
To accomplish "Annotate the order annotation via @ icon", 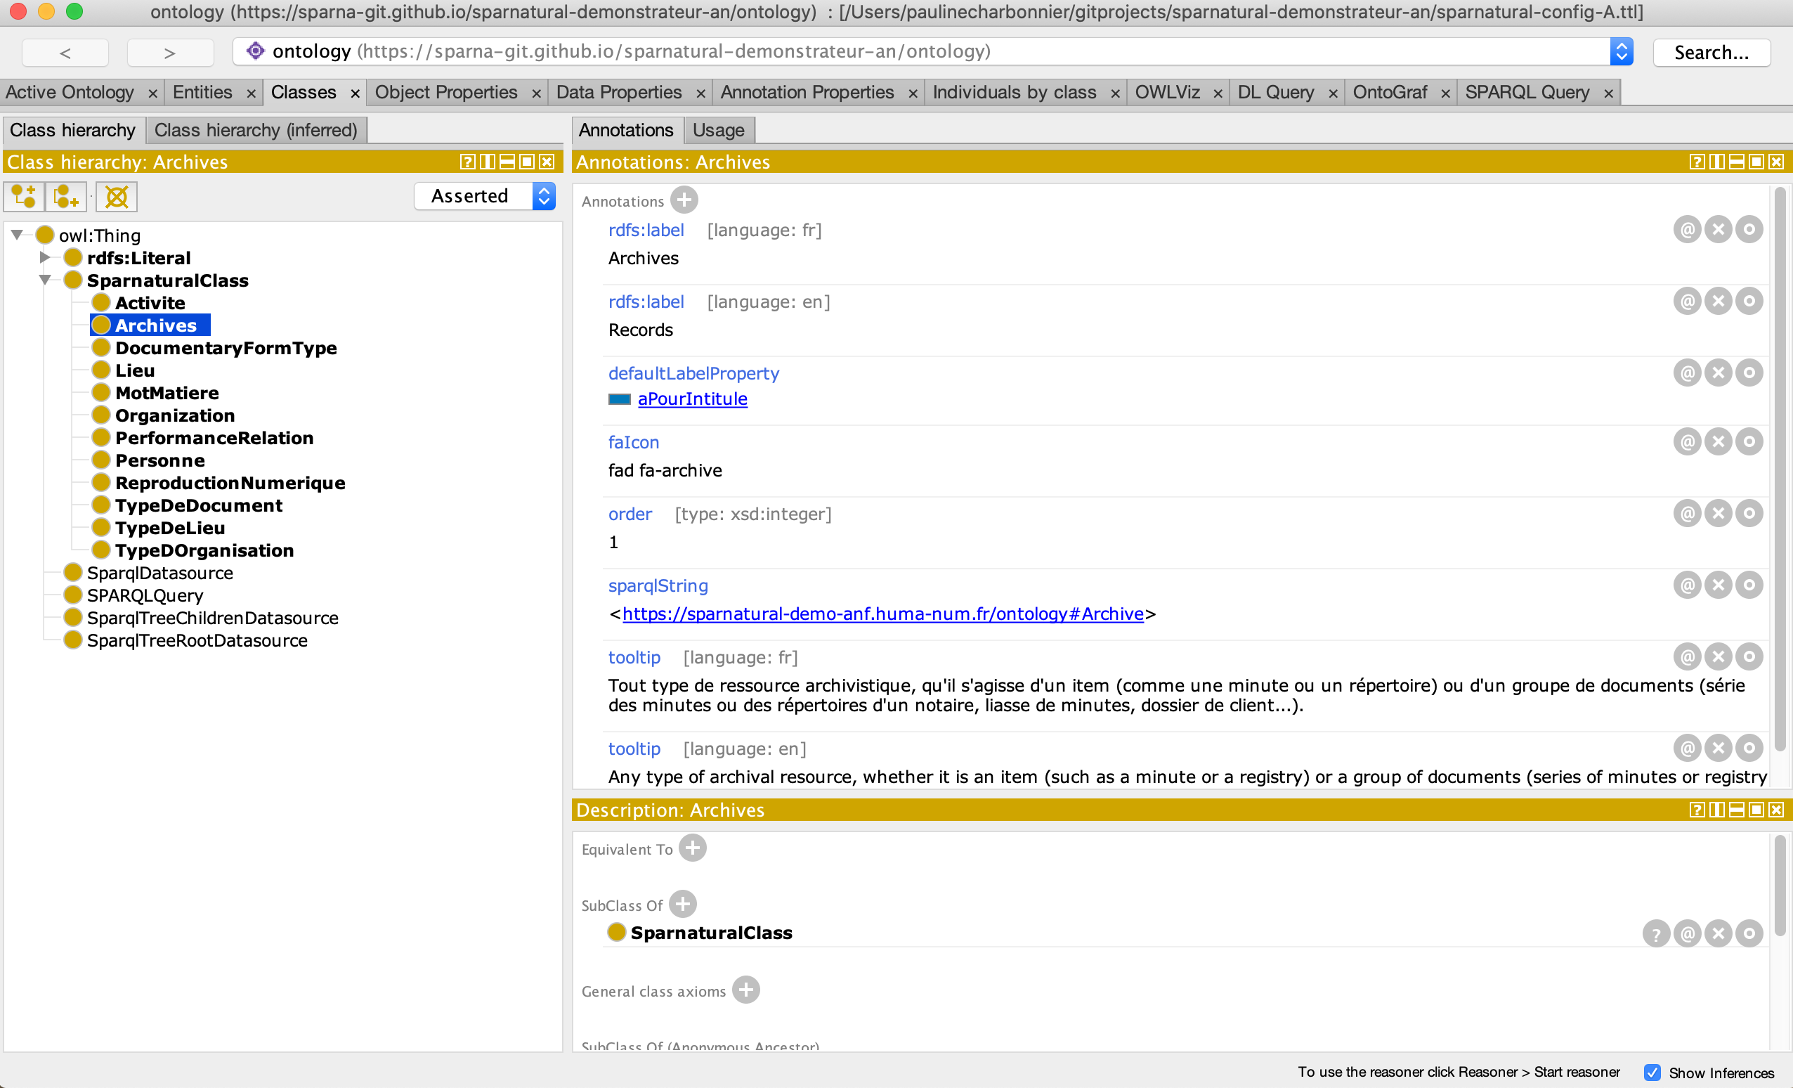I will [x=1687, y=513].
